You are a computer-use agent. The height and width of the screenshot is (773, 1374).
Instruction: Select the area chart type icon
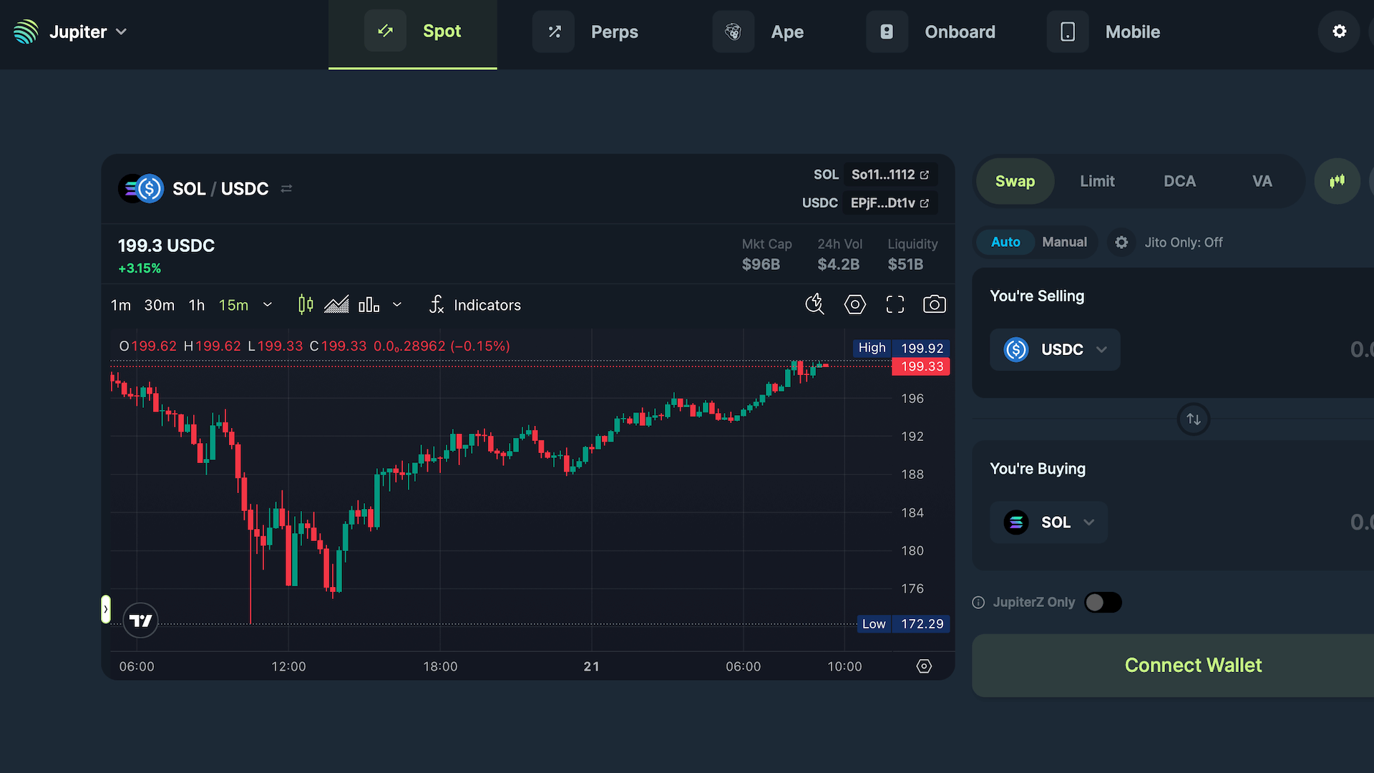click(x=336, y=305)
